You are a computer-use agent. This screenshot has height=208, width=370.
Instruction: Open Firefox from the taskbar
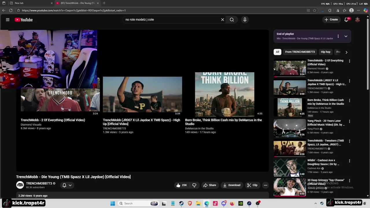[232, 203]
